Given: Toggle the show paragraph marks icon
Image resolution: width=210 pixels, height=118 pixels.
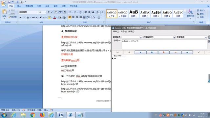Looking at the screenshot, I should pyautogui.click(x=102, y=12).
